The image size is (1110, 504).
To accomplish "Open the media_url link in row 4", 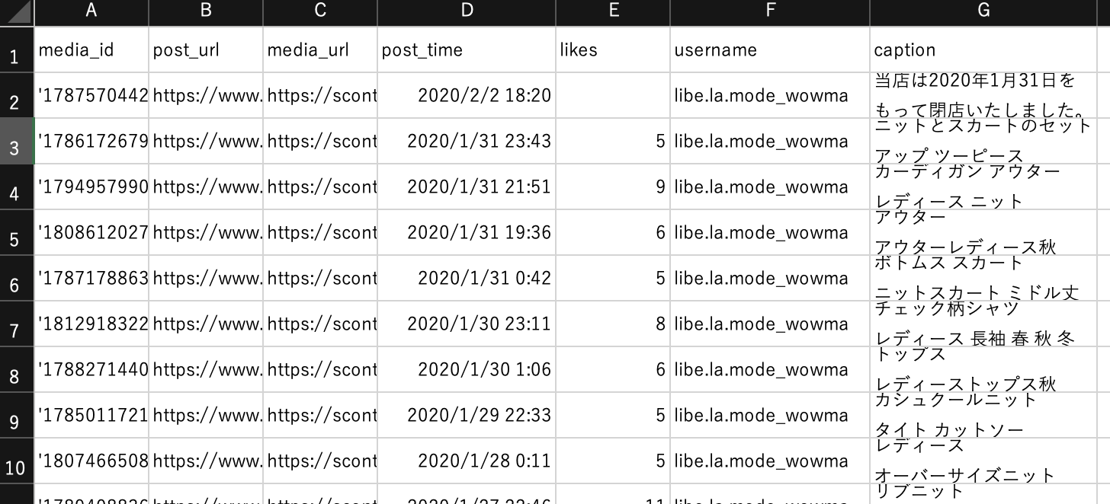I will pyautogui.click(x=320, y=187).
